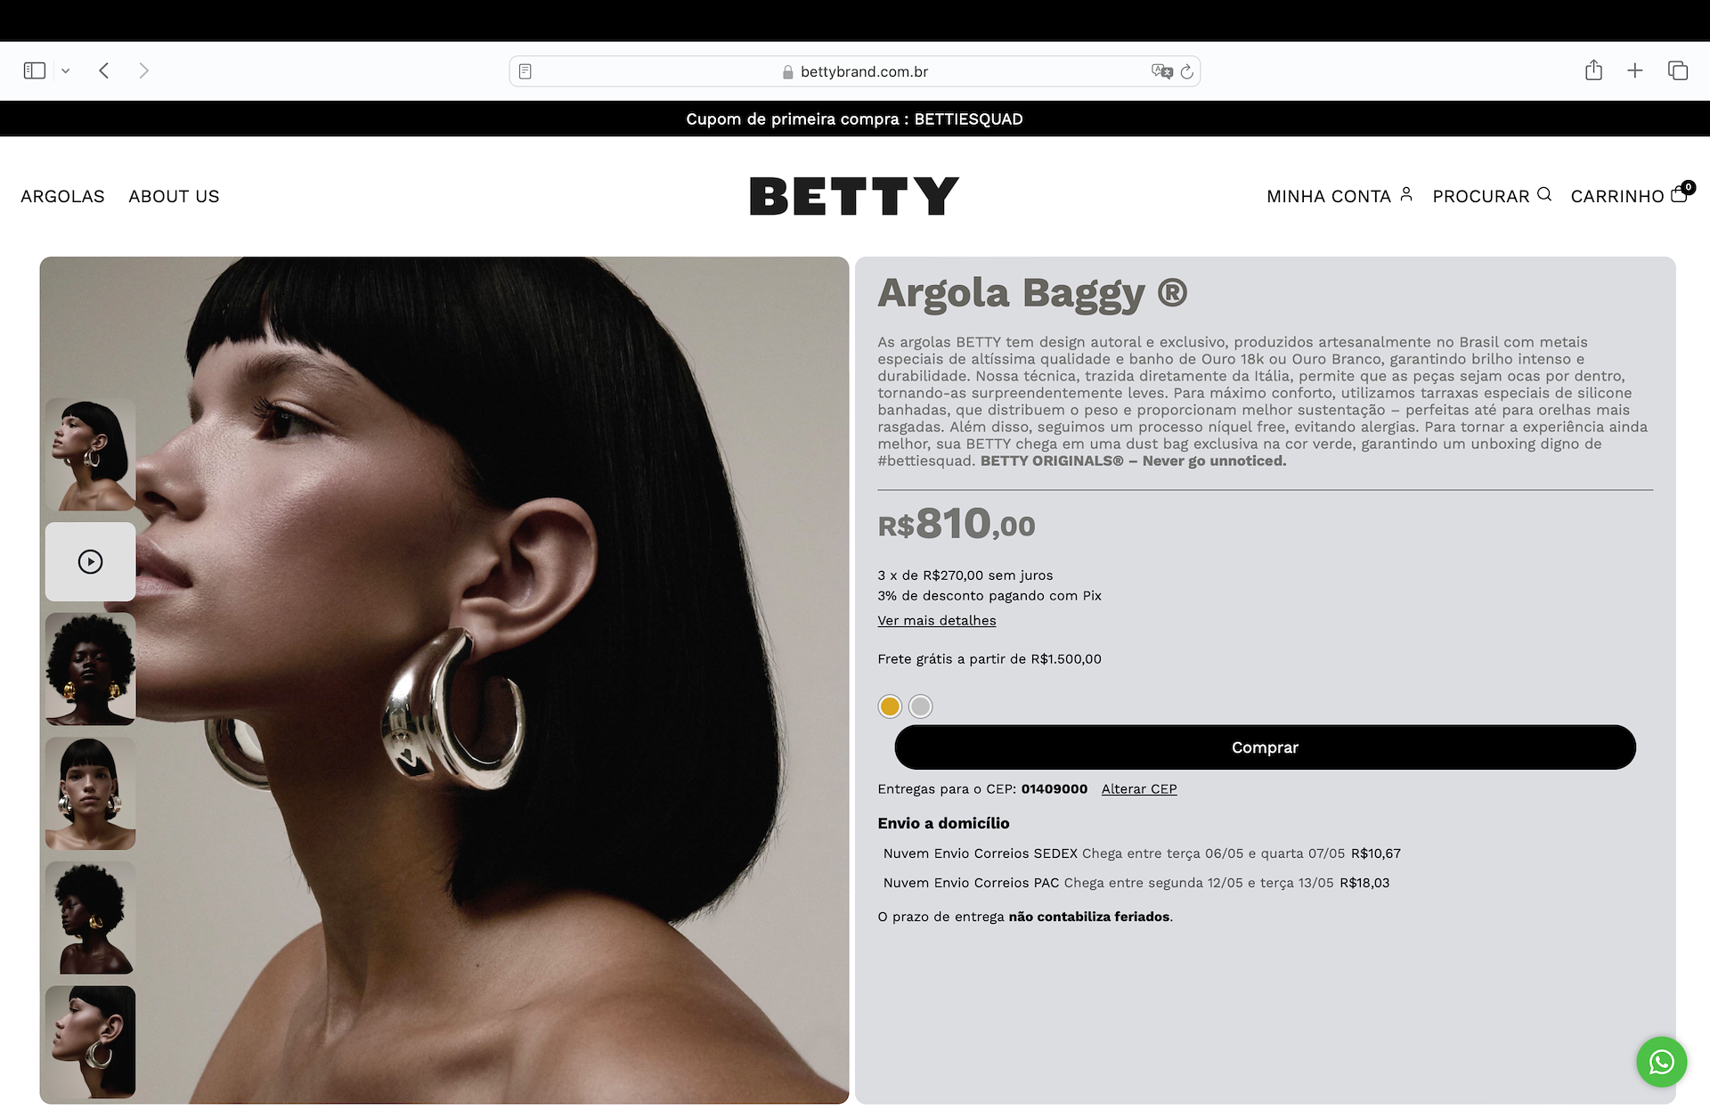Click the Alterar CEP link

[1139, 789]
